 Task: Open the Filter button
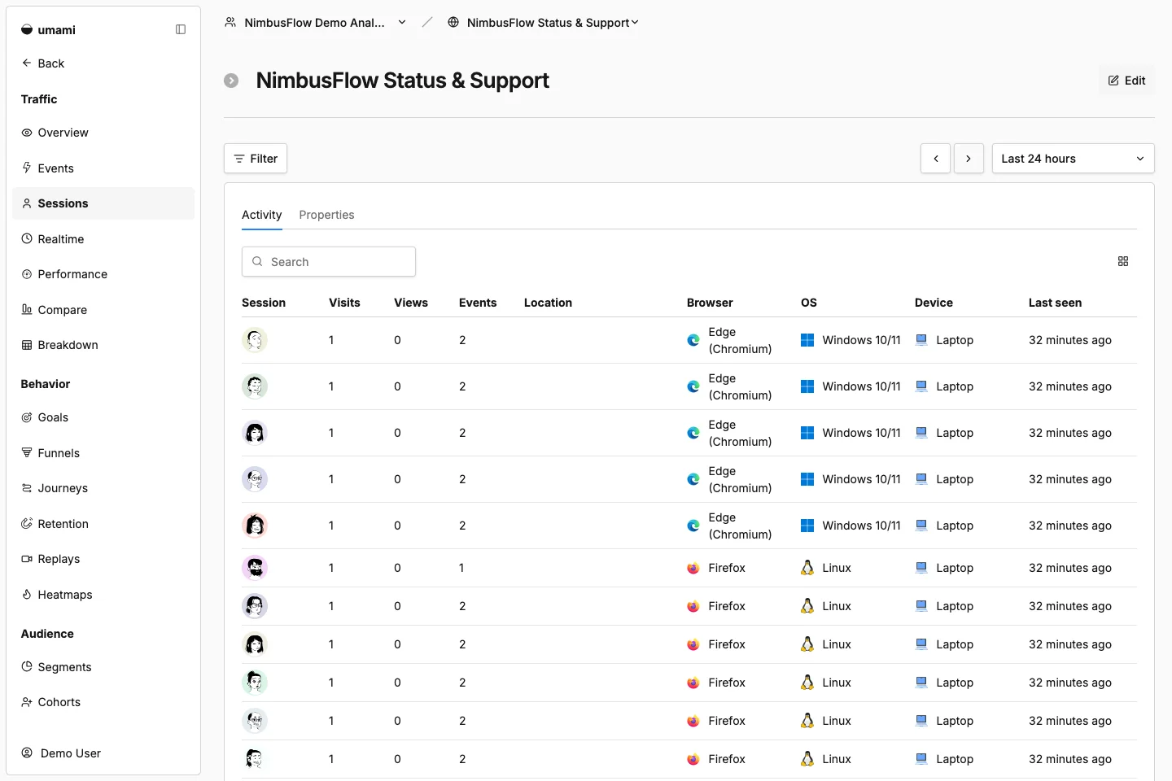click(256, 159)
